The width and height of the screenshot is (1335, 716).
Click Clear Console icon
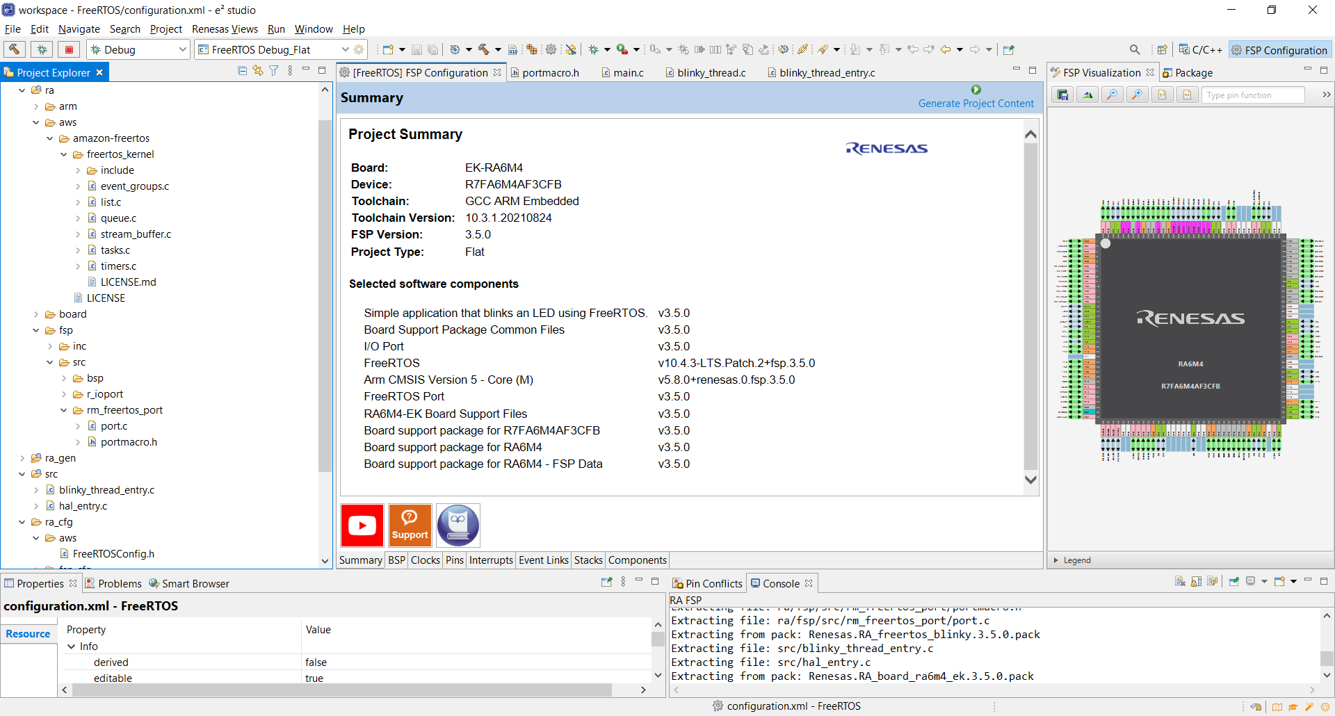pyautogui.click(x=1180, y=581)
